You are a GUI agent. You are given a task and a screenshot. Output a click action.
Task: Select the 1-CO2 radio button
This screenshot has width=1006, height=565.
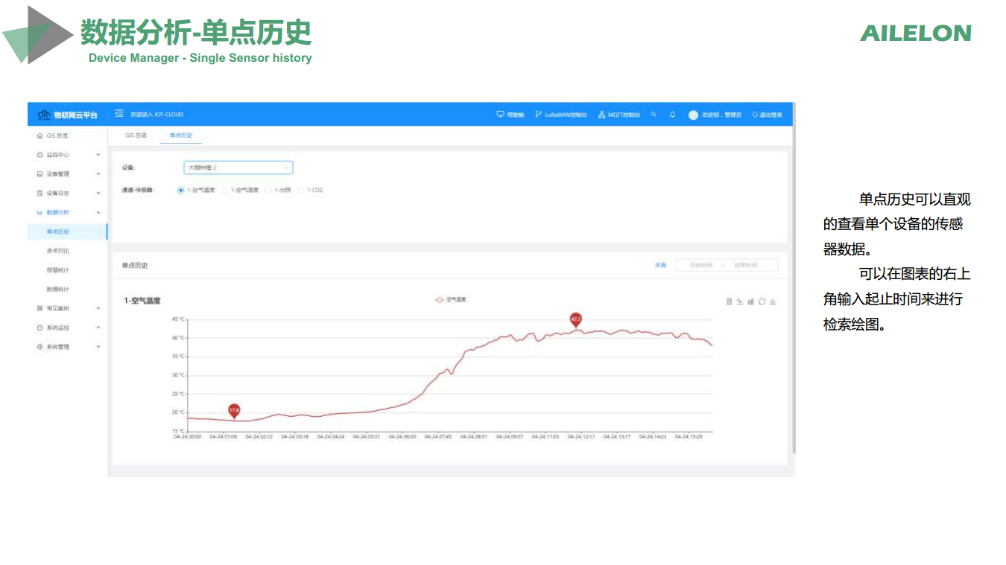coord(301,191)
